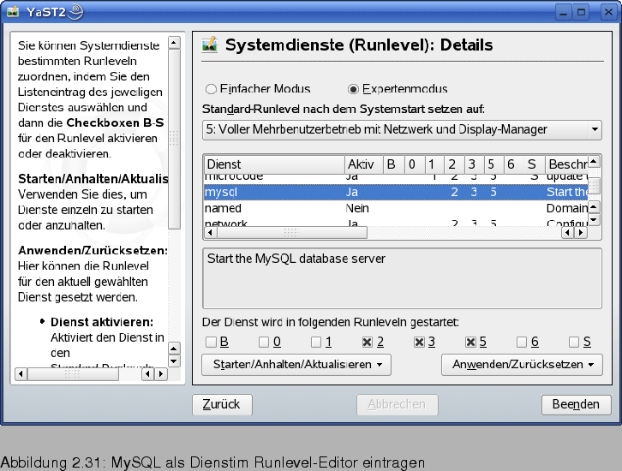Click the 'Nein' value in named row
This screenshot has width=622, height=471.
357,208
